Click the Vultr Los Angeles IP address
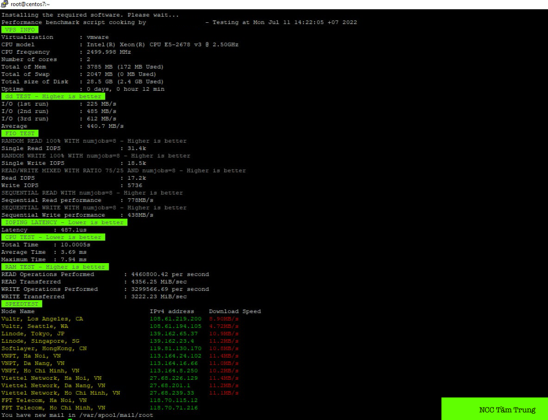 pyautogui.click(x=175, y=319)
